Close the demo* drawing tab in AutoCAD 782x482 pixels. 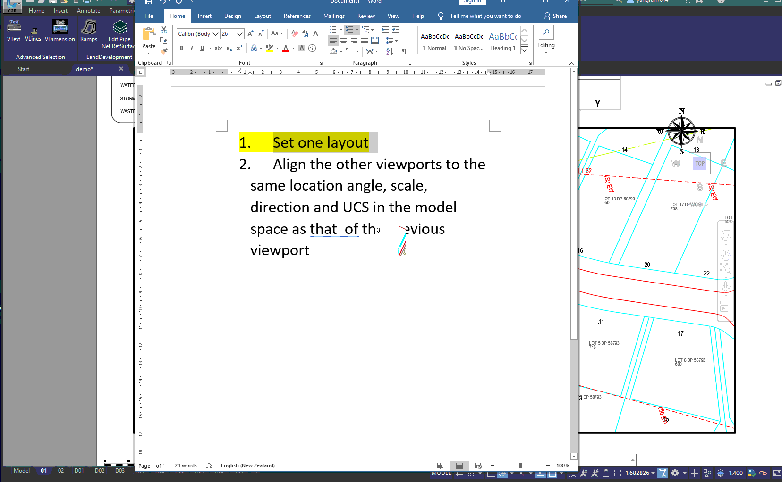[x=121, y=69]
